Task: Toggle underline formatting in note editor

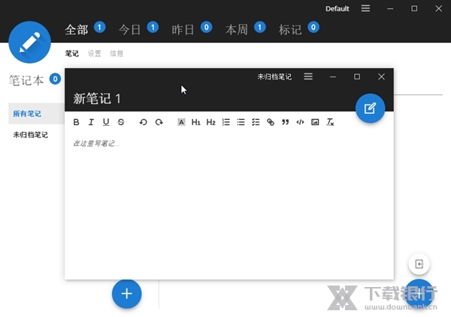Action: coord(106,122)
